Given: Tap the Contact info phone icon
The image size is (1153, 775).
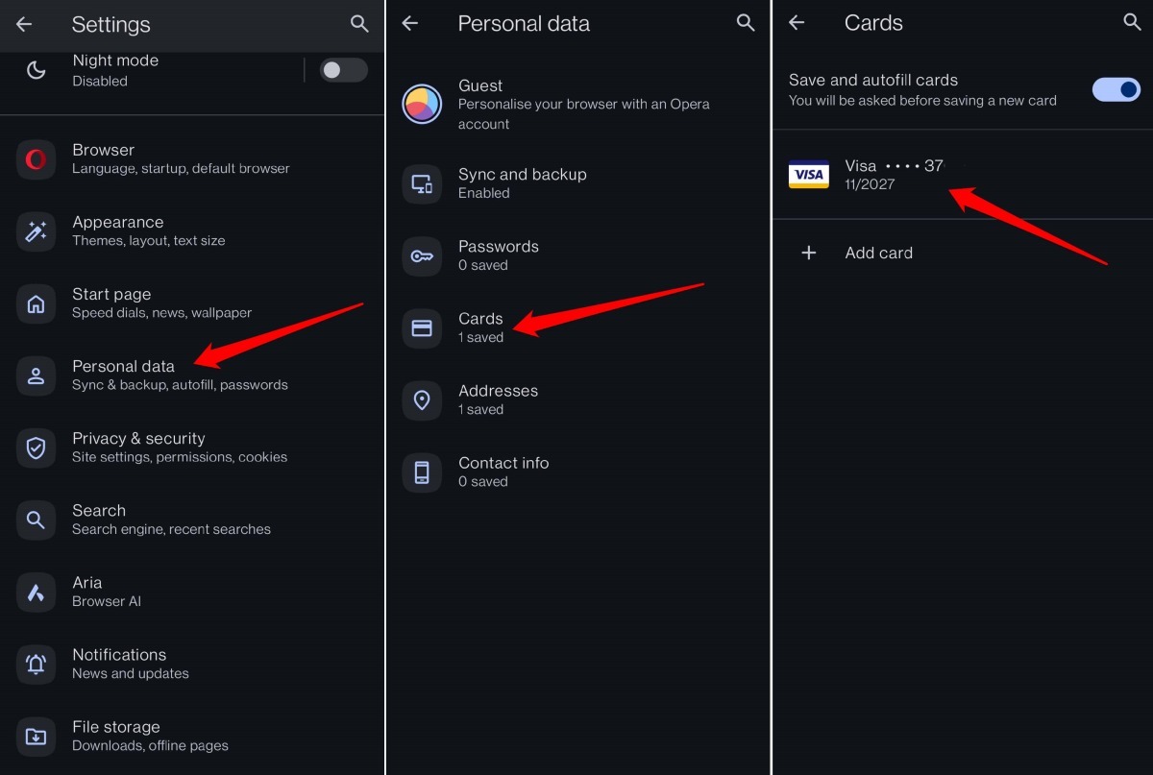Looking at the screenshot, I should tap(422, 472).
